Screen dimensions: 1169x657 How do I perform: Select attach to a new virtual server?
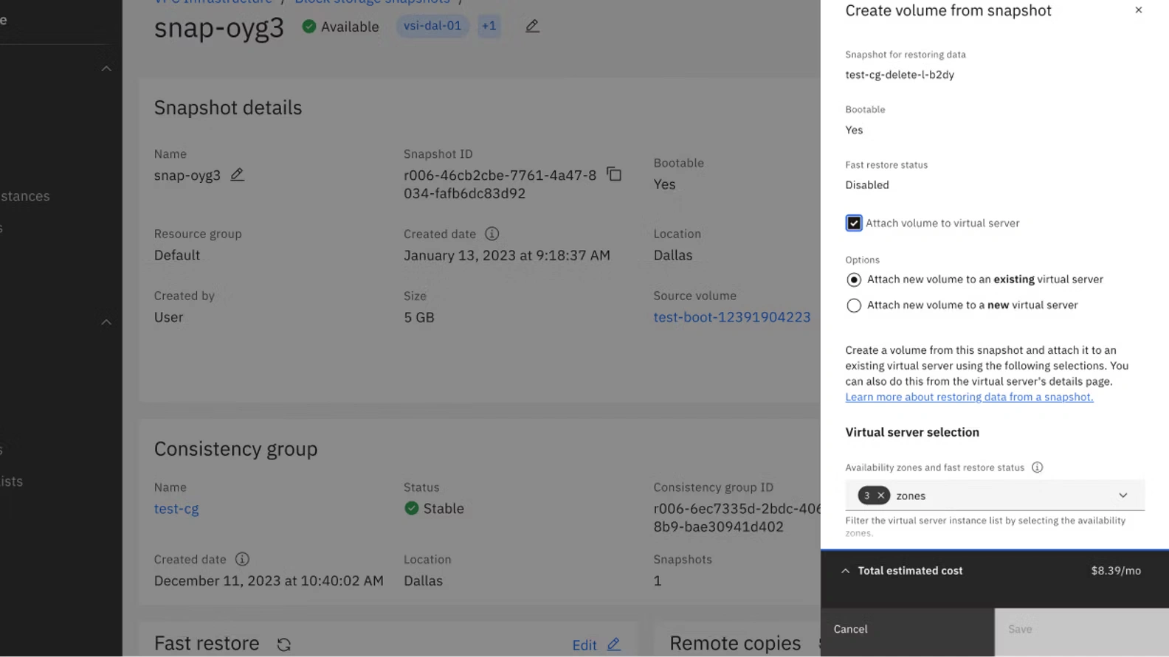point(854,305)
